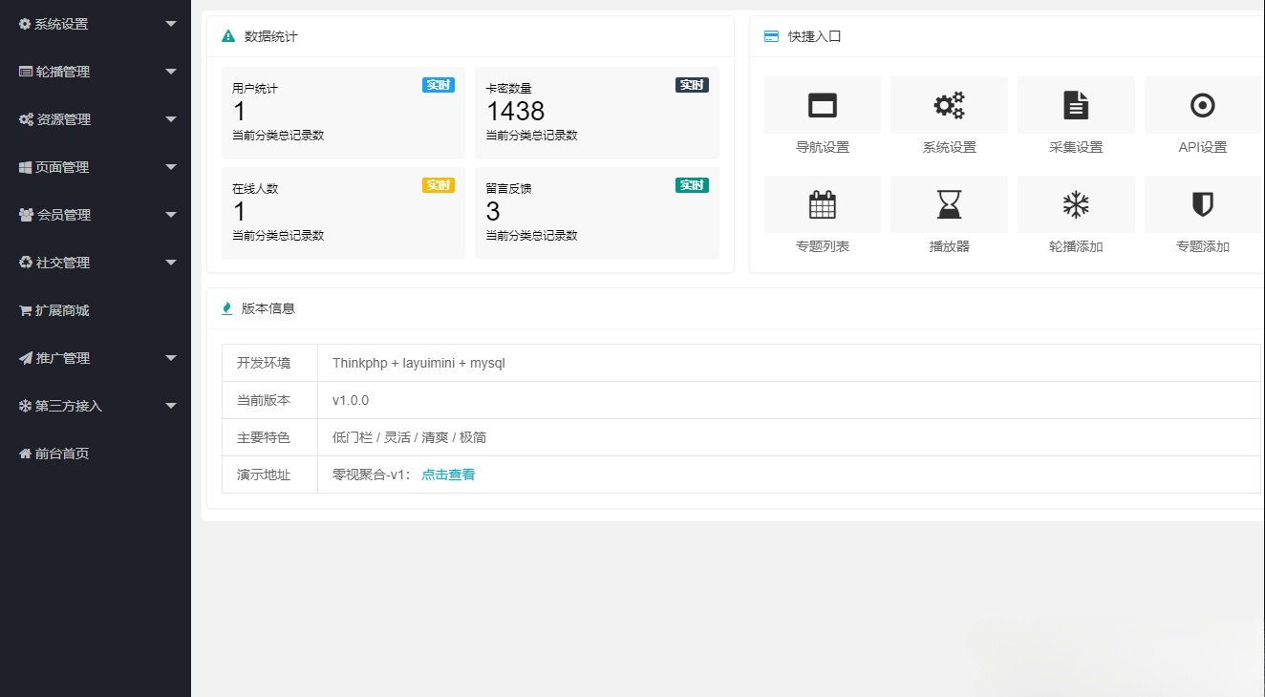Click the 采集设置 document icon
Image resolution: width=1265 pixels, height=697 pixels.
(1075, 104)
